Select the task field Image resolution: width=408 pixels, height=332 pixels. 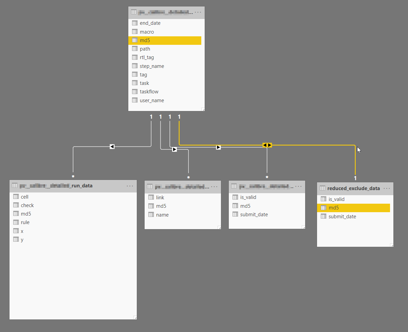[165, 83]
